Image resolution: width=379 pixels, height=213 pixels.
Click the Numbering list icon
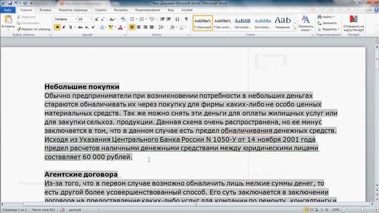(x=142, y=19)
